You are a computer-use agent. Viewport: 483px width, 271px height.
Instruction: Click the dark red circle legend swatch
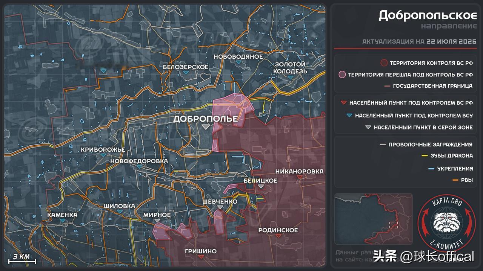click(x=384, y=63)
